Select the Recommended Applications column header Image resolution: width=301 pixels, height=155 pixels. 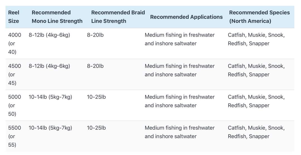pos(186,17)
